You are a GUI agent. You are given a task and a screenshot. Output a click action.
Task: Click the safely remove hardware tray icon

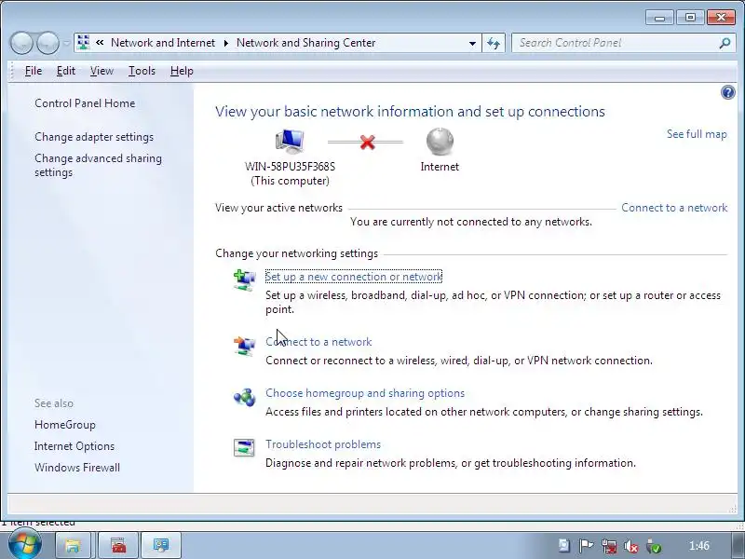point(654,546)
